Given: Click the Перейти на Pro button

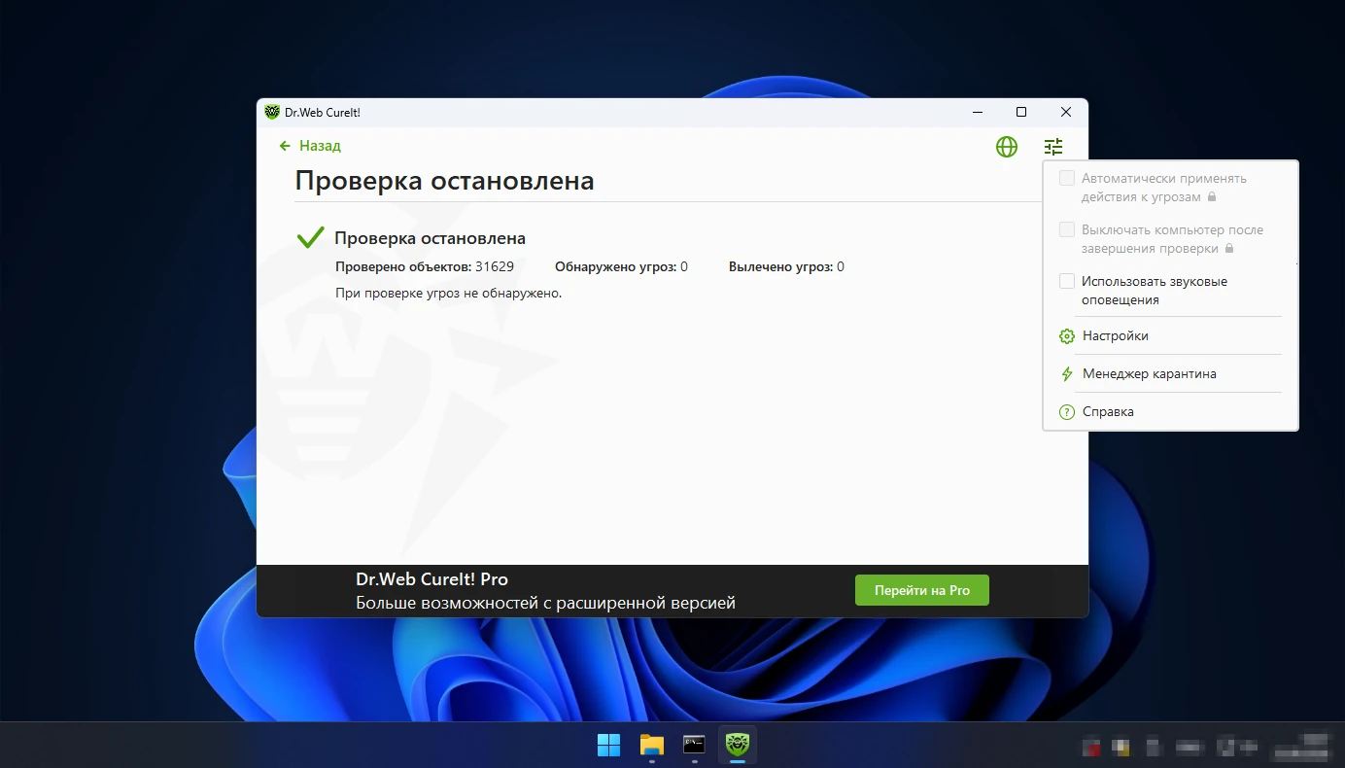Looking at the screenshot, I should coord(922,590).
